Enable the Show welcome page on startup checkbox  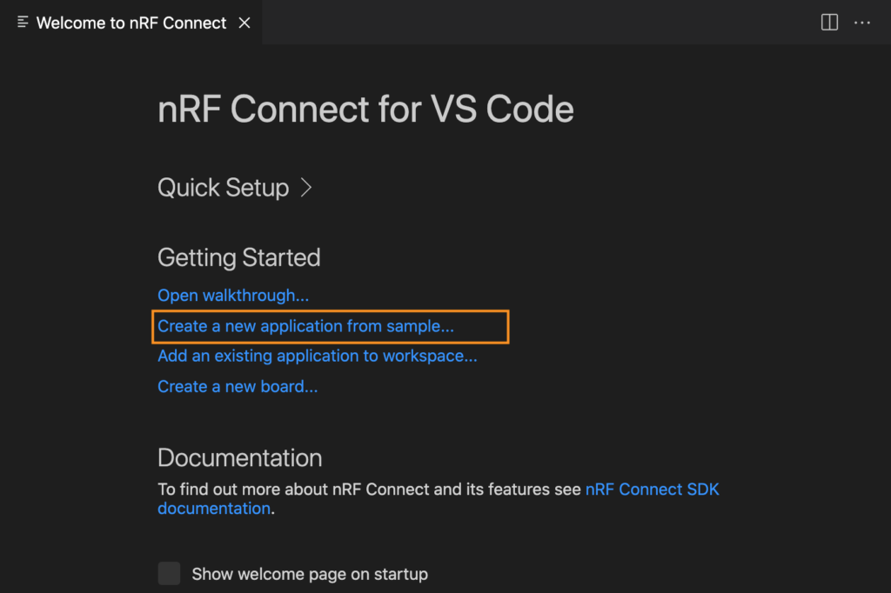[169, 573]
